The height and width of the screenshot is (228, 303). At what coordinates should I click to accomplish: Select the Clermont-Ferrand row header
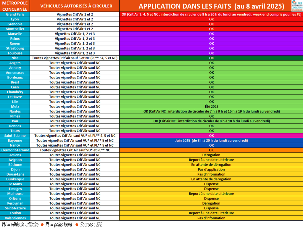click(x=15, y=150)
